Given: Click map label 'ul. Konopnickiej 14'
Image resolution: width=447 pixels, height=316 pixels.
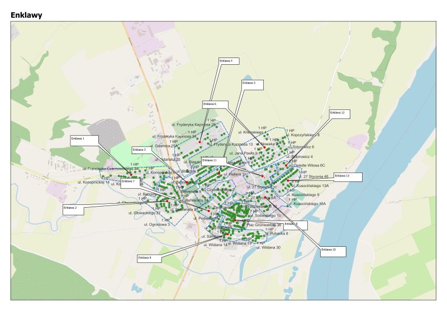Looking at the screenshot, I should [93, 182].
